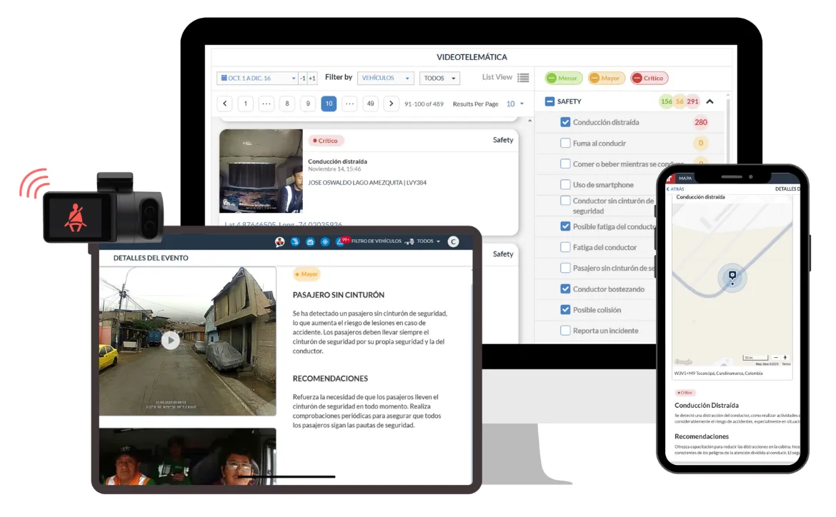Open the user avatar C on tablet
The height and width of the screenshot is (517, 836).
453,242
